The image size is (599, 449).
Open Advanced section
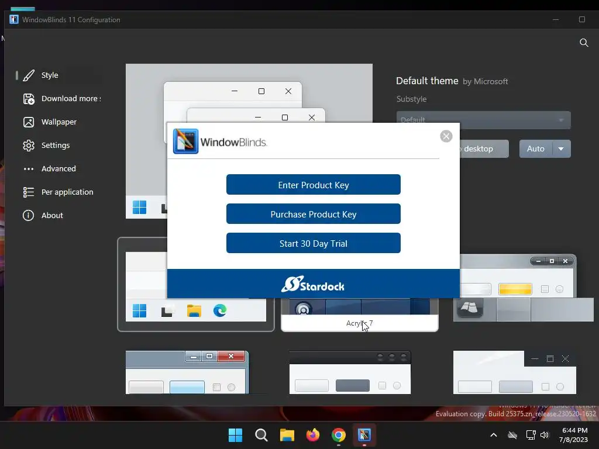click(58, 169)
